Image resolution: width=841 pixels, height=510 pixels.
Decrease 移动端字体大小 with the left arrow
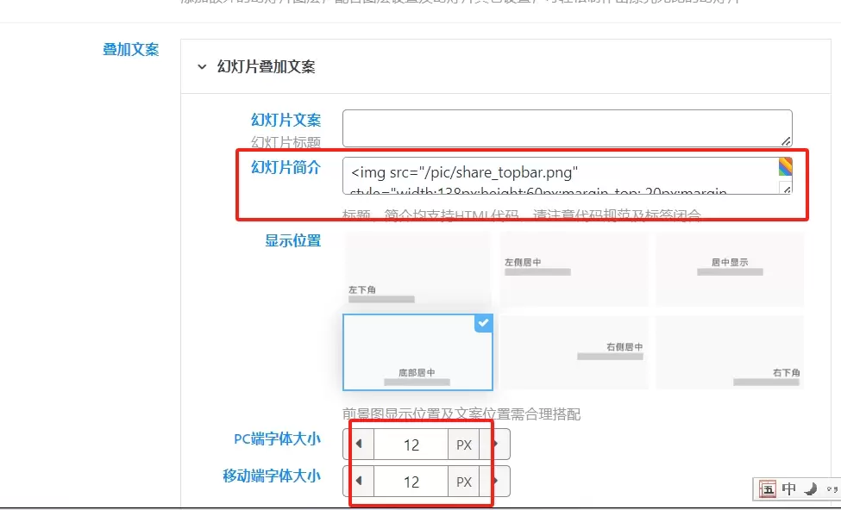tap(361, 482)
